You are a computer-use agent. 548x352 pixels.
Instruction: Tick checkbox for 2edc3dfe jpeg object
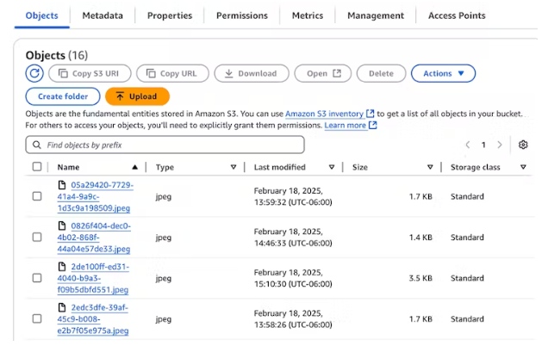pyautogui.click(x=37, y=318)
